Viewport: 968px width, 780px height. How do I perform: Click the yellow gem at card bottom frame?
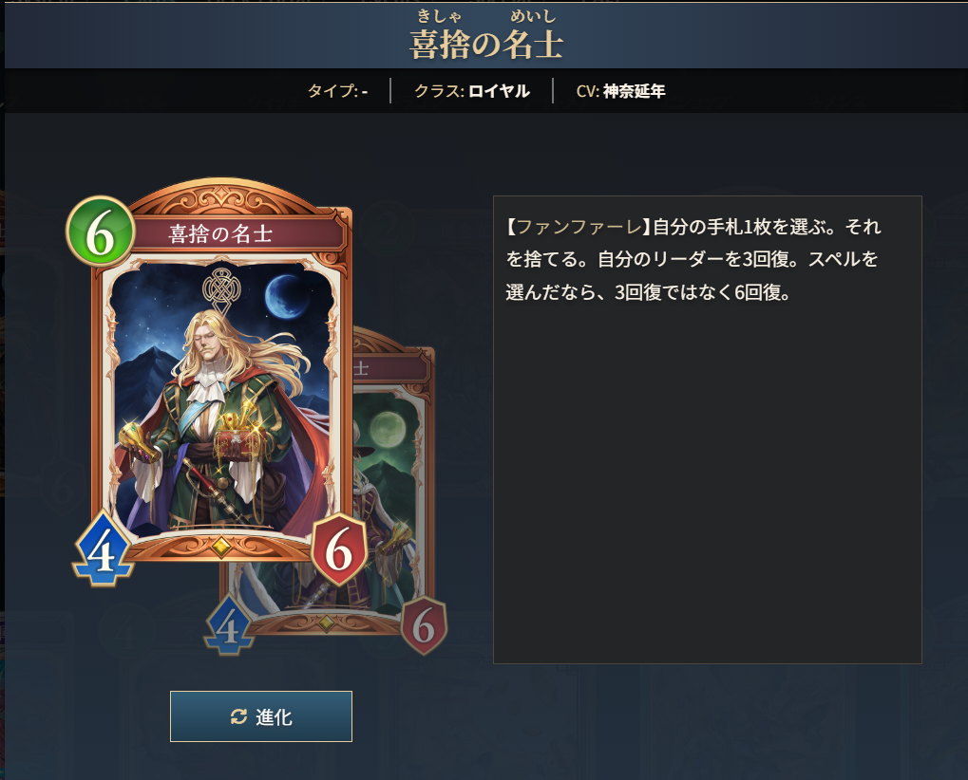tap(221, 547)
